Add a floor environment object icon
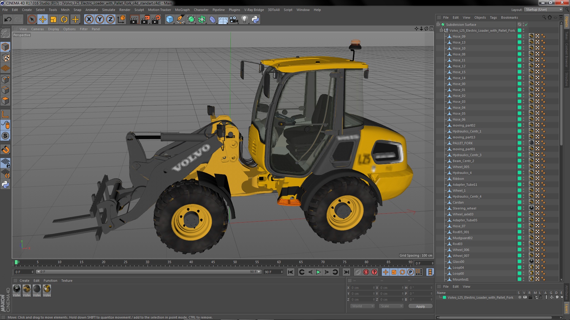The height and width of the screenshot is (320, 570). [x=223, y=20]
